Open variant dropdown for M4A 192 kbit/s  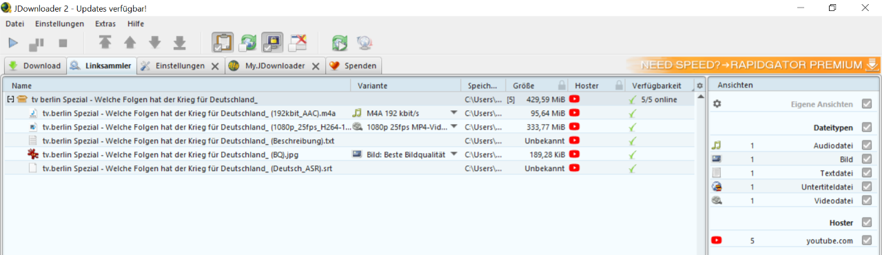[453, 113]
